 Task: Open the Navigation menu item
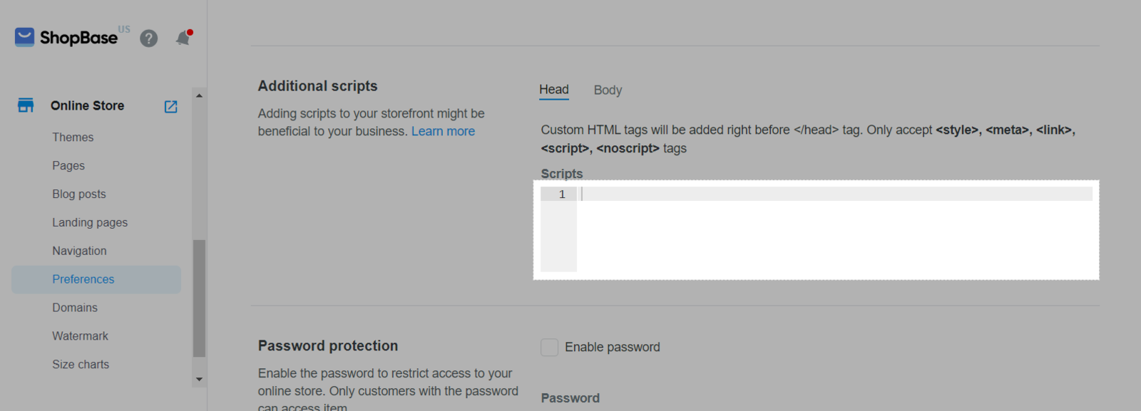(x=79, y=251)
